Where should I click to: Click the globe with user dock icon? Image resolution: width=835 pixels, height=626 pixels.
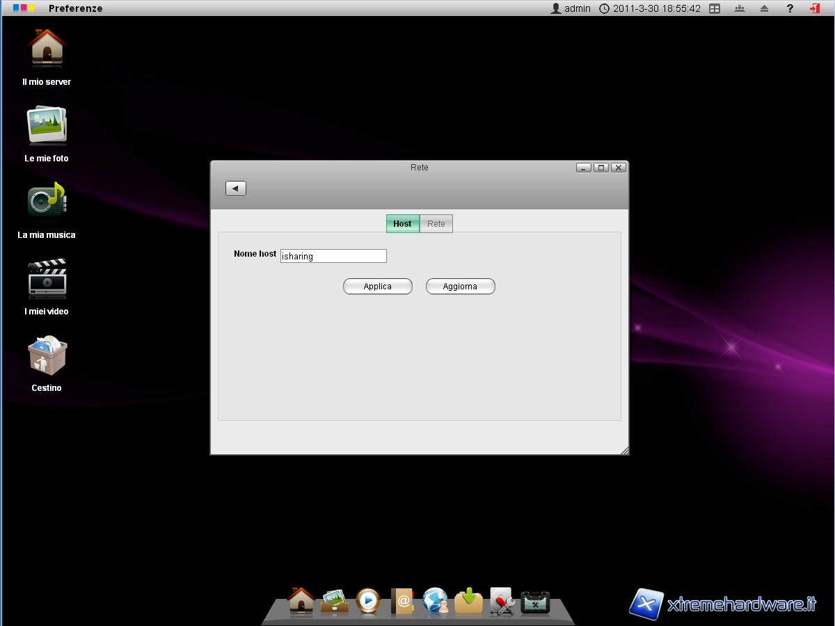point(436,601)
